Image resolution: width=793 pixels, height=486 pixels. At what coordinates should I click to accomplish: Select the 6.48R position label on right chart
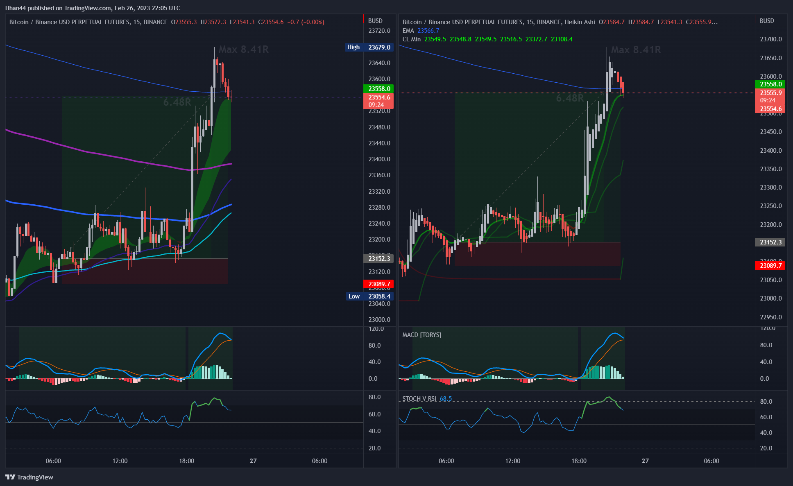point(570,98)
